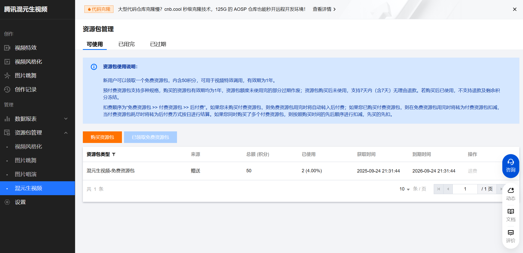The image size is (523, 253).
Task: Click the 资源包类型 column header
Action: point(98,154)
